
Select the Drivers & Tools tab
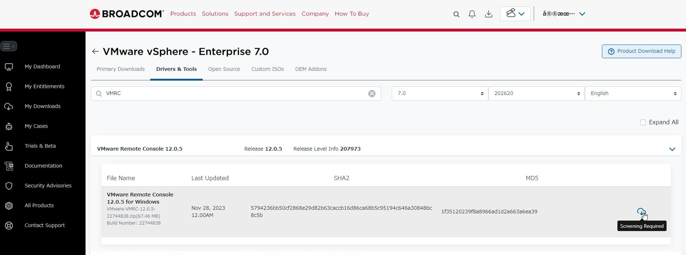pos(176,69)
